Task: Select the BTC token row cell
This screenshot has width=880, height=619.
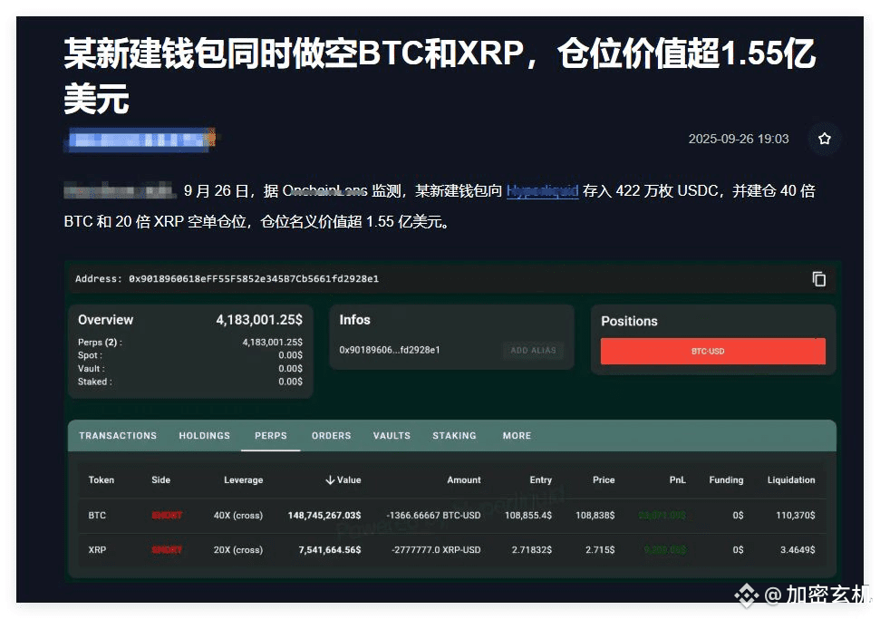Action: click(97, 515)
